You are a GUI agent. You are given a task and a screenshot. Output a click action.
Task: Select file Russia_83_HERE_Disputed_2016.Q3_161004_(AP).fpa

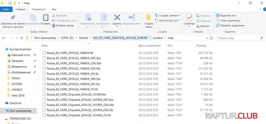point(80,100)
